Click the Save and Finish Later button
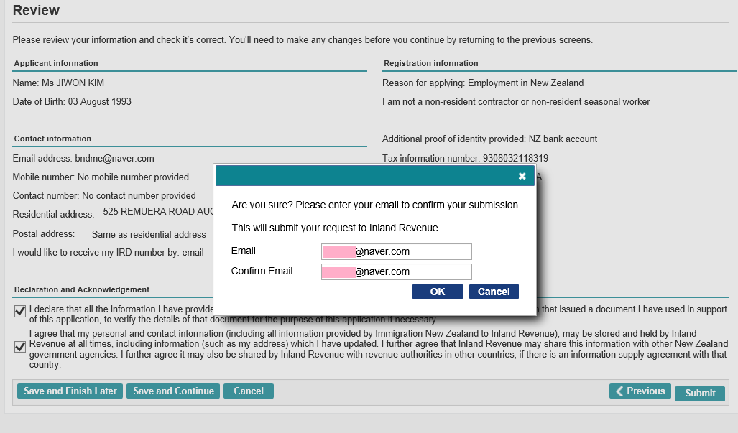738x433 pixels. 70,391
